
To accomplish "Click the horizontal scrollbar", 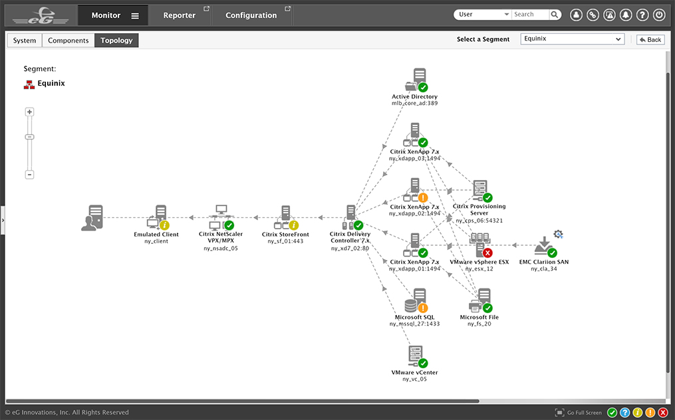I will 242,401.
